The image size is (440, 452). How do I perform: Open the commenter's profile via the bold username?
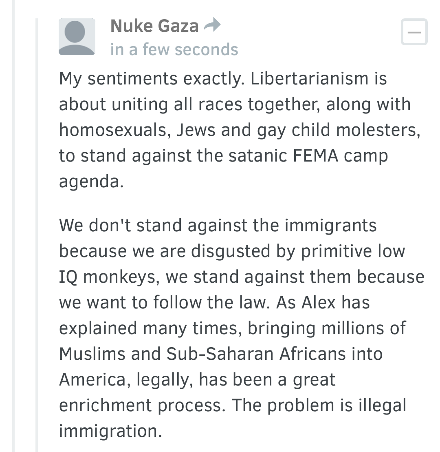click(x=155, y=26)
